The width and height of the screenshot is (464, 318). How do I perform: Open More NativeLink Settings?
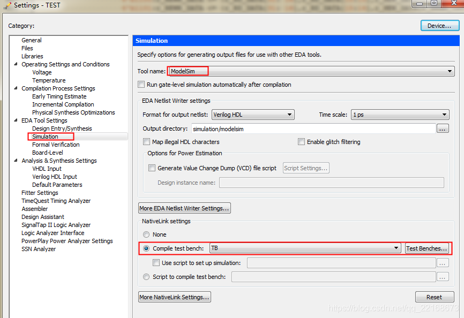[x=175, y=297]
